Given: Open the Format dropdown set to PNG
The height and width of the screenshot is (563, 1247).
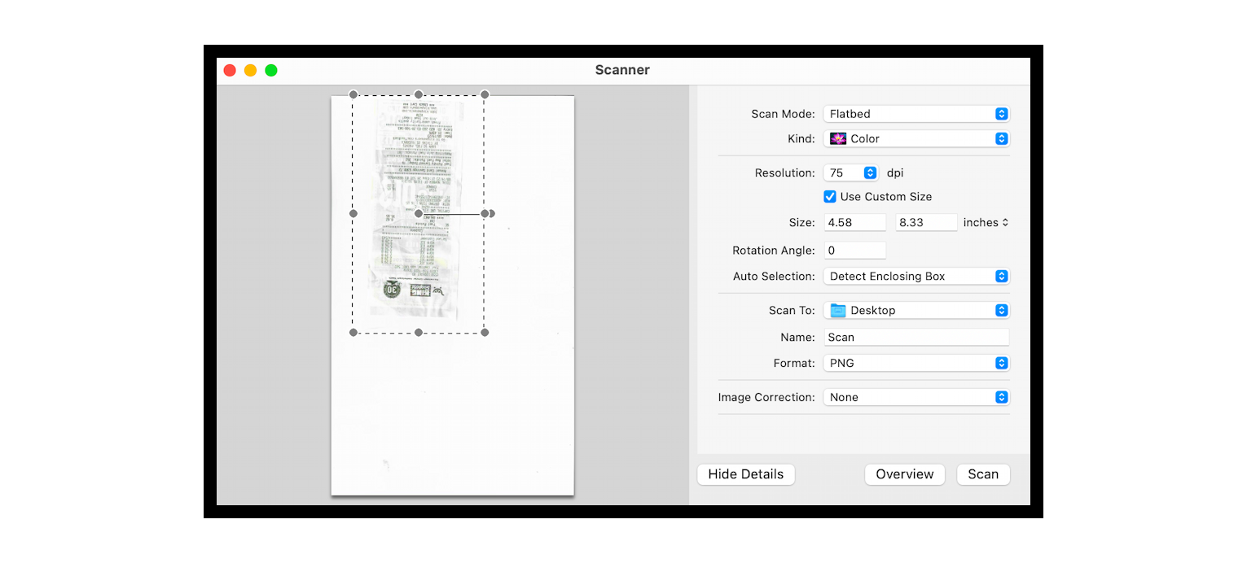Looking at the screenshot, I should 916,363.
